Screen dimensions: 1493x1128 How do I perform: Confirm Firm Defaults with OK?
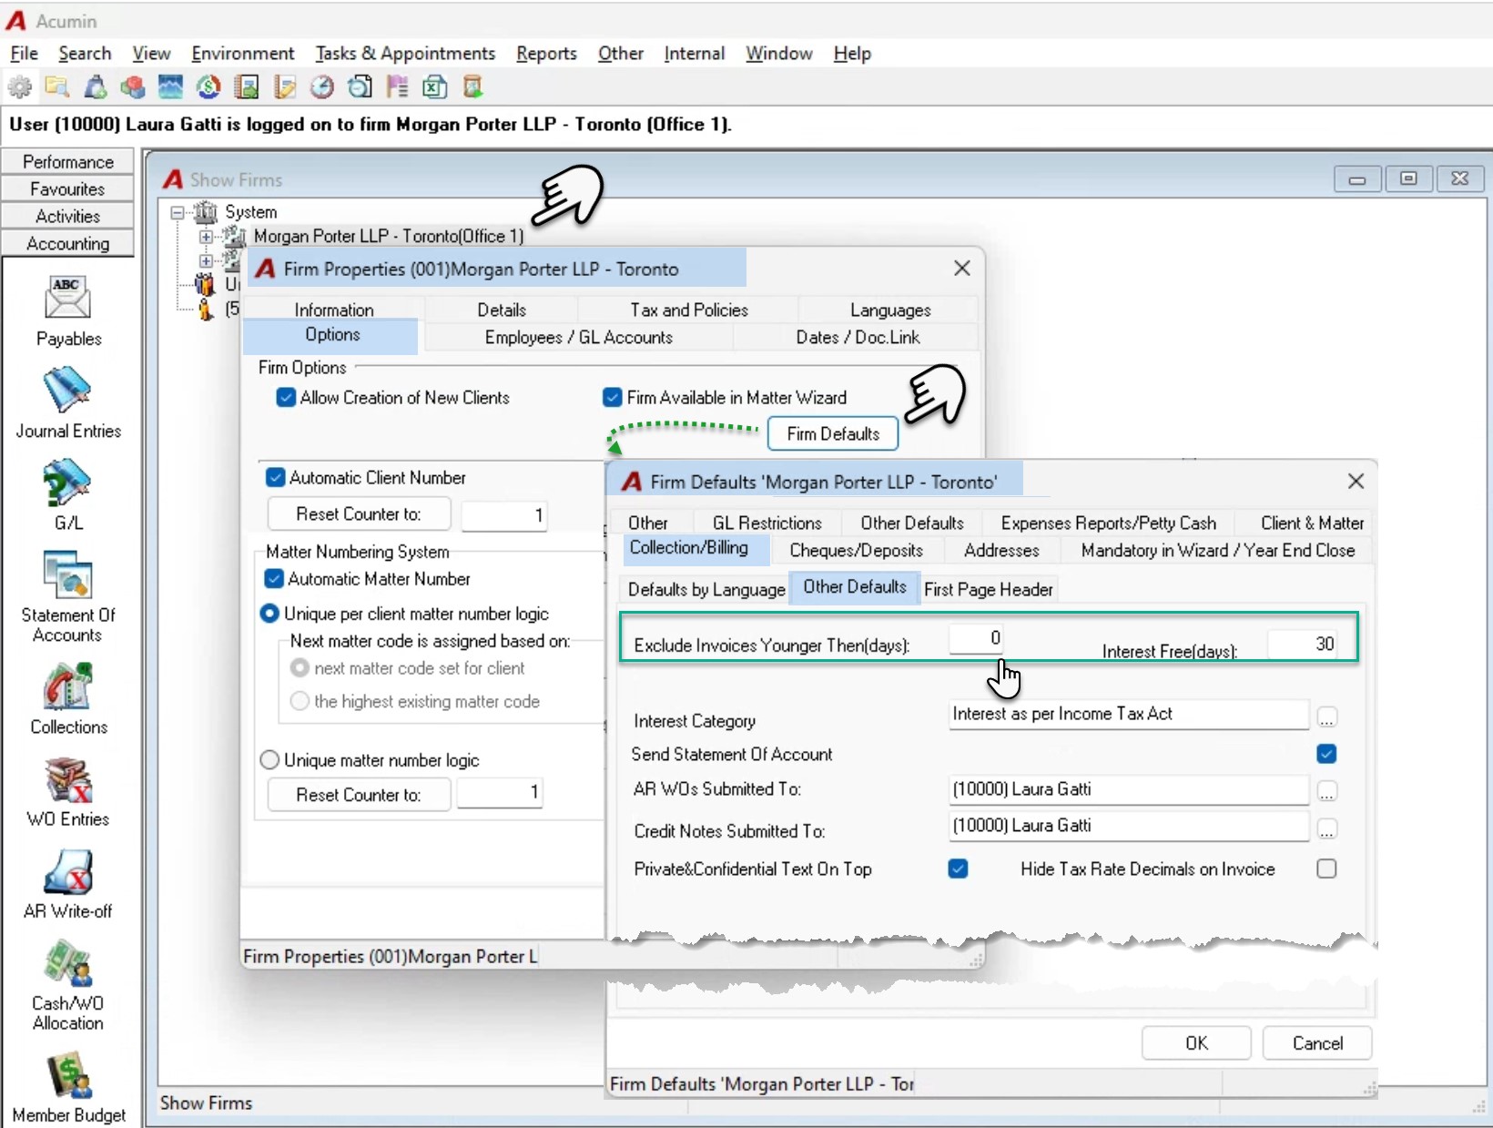(1196, 1043)
